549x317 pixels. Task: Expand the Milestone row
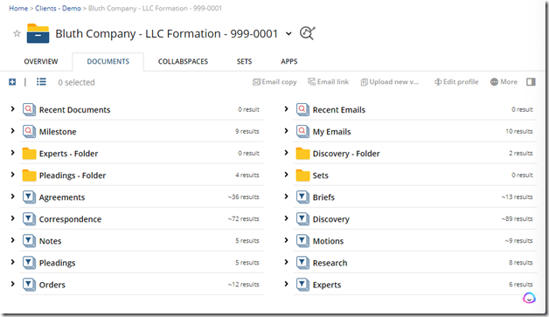(x=12, y=131)
